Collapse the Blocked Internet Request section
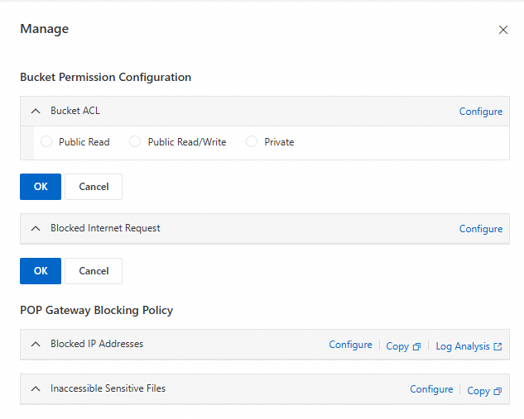This screenshot has height=419, width=524. tap(35, 228)
